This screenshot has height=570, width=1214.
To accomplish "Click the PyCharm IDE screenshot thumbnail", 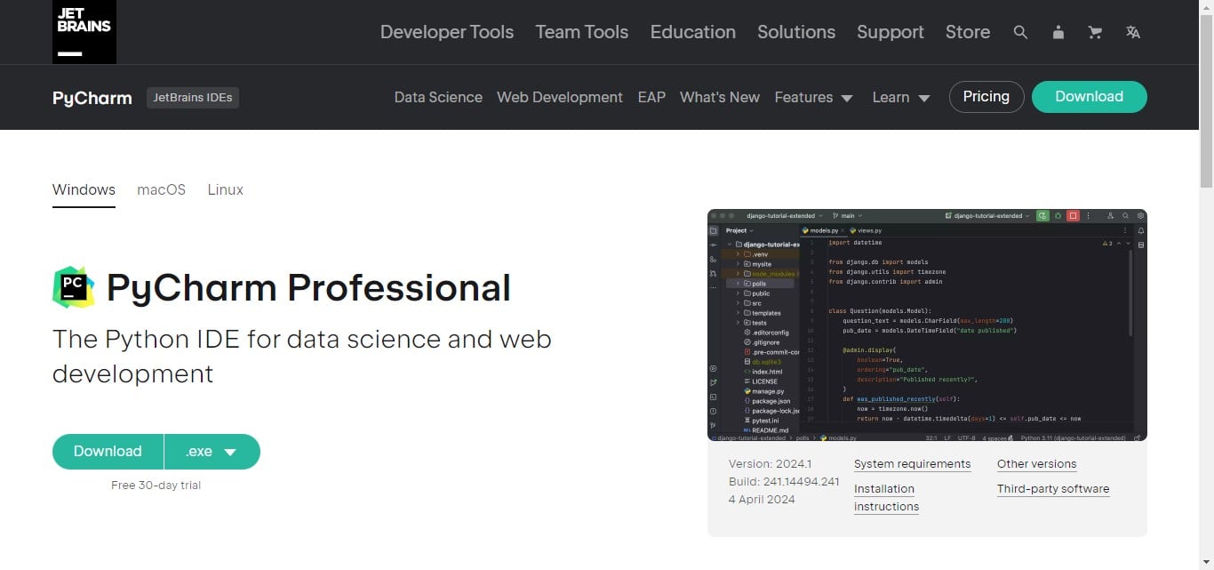I will coord(926,325).
